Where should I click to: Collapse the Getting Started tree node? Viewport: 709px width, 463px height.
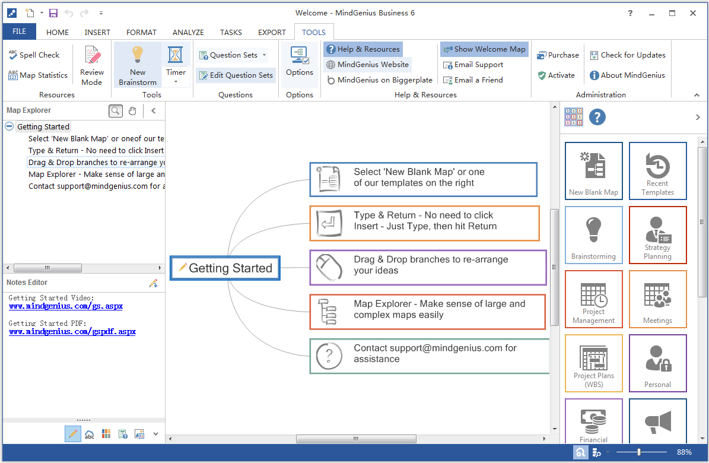[x=9, y=126]
